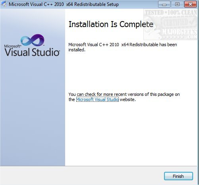
Task: Close the Redistributable Setup window
Action: point(190,4)
